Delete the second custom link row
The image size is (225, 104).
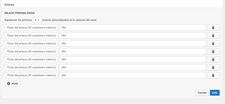213,36
